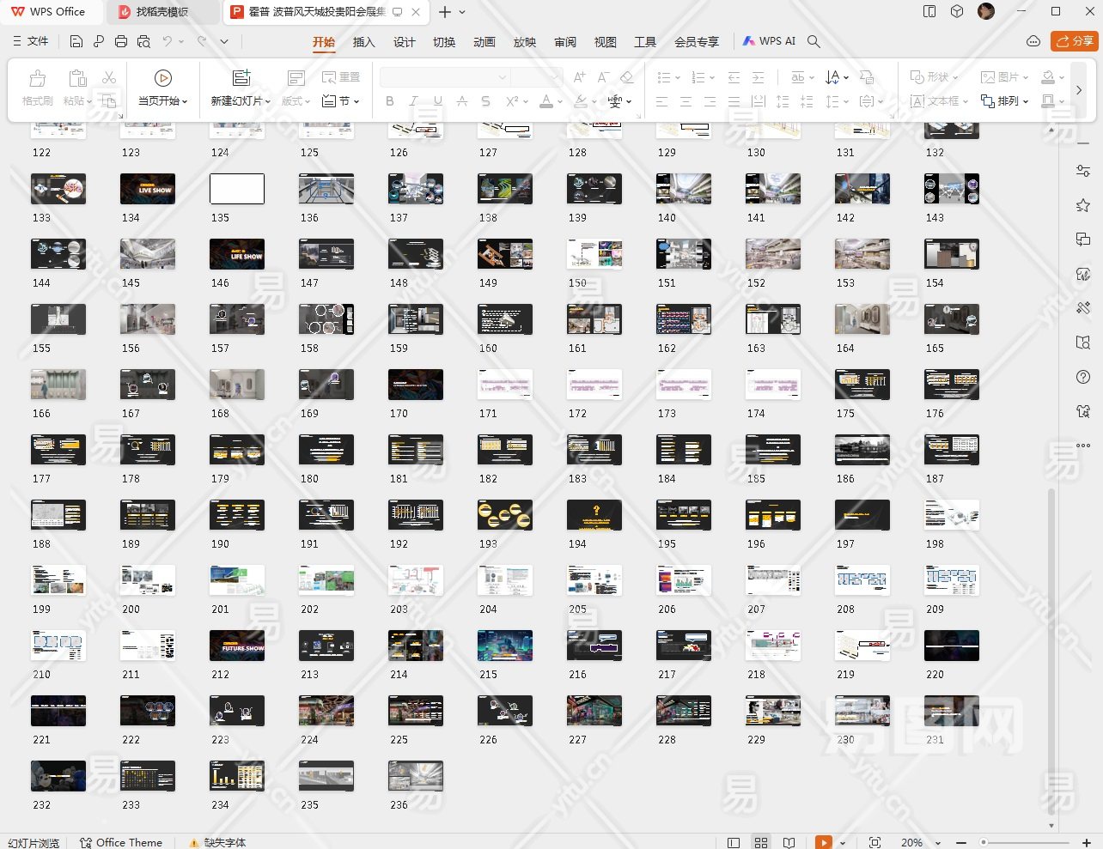1103x849 pixels.
Task: Click the fit-to-window icon in status bar
Action: point(874,842)
